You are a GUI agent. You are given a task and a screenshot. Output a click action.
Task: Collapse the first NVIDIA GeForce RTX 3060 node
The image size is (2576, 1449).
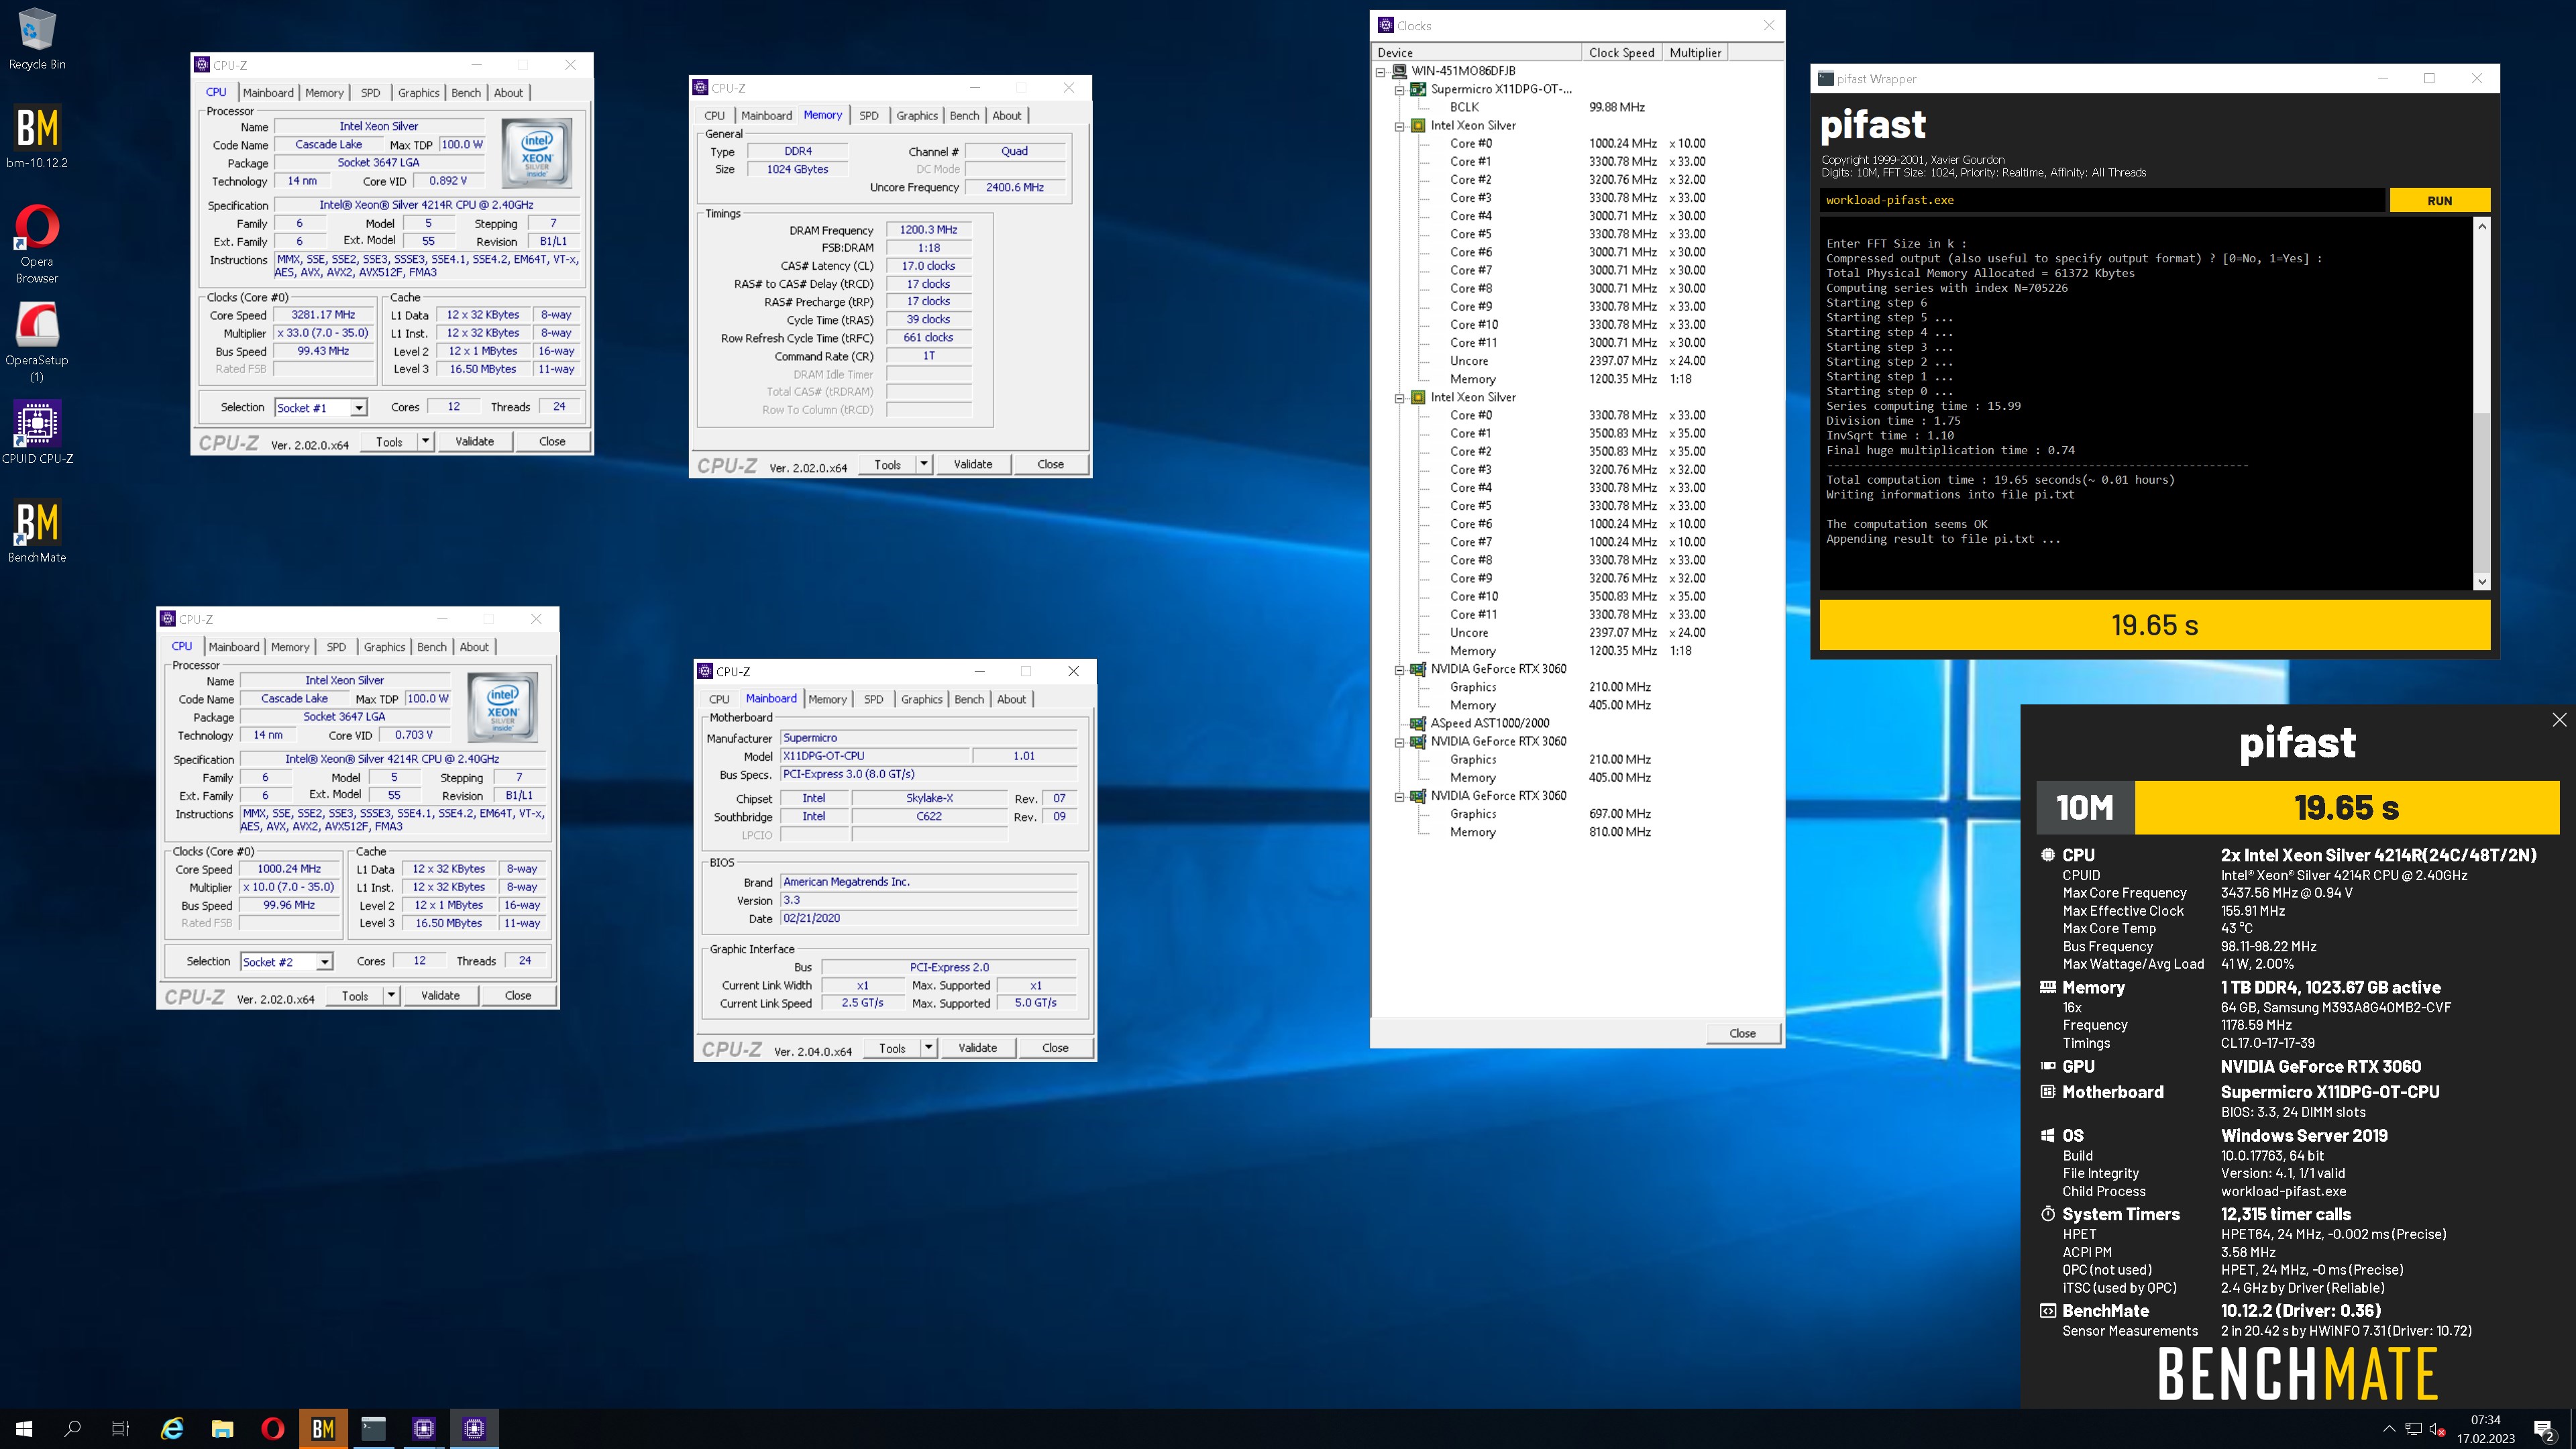point(1400,669)
